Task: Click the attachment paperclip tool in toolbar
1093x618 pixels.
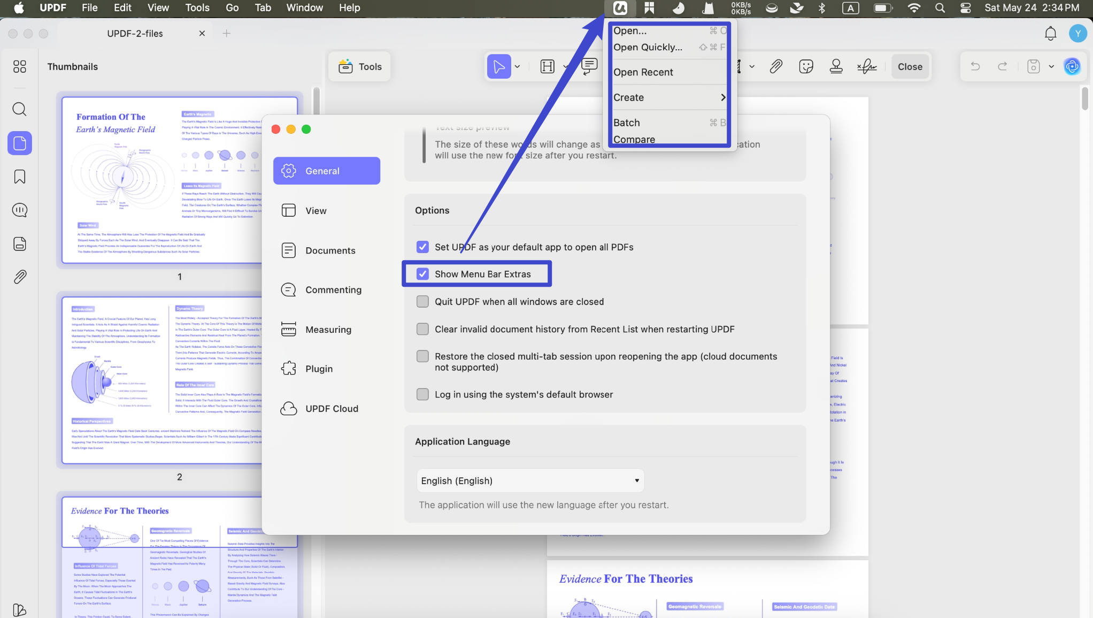Action: [776, 66]
